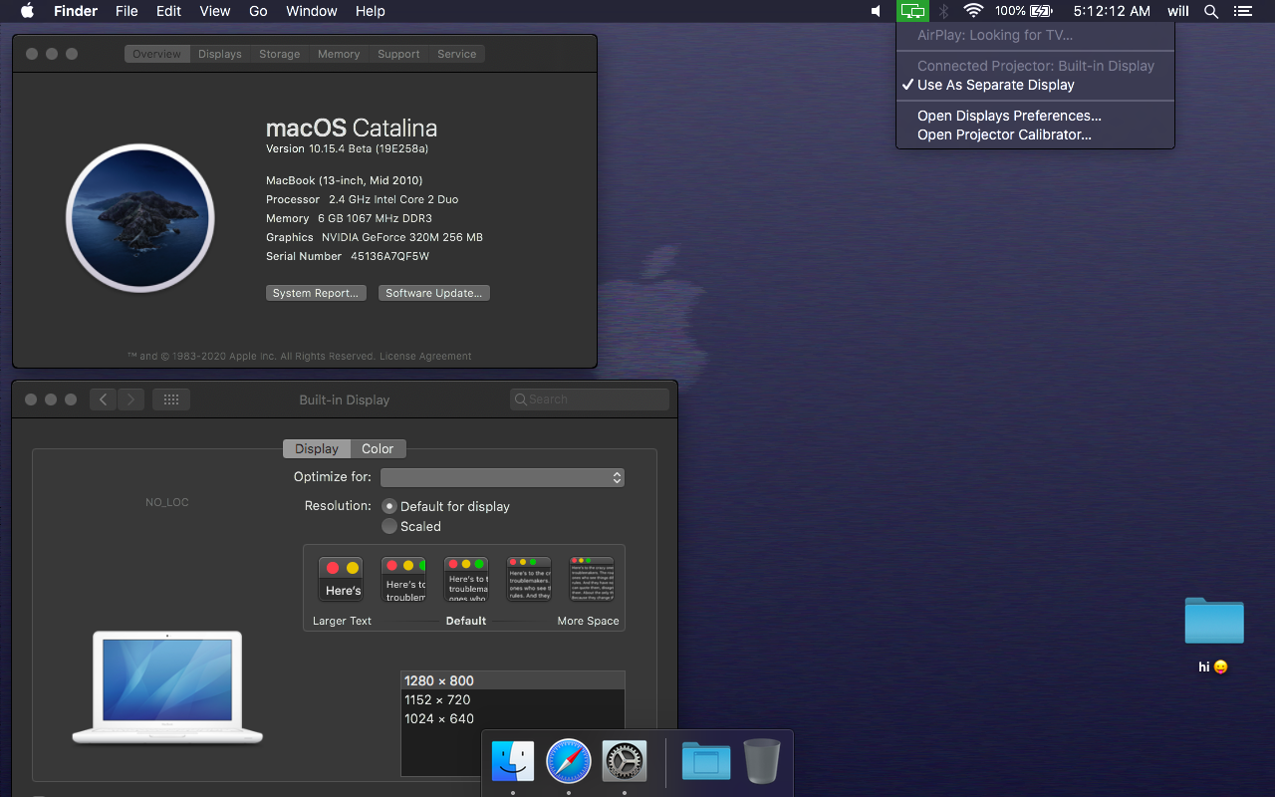The image size is (1275, 797).
Task: Open the Edit menu
Action: click(168, 11)
